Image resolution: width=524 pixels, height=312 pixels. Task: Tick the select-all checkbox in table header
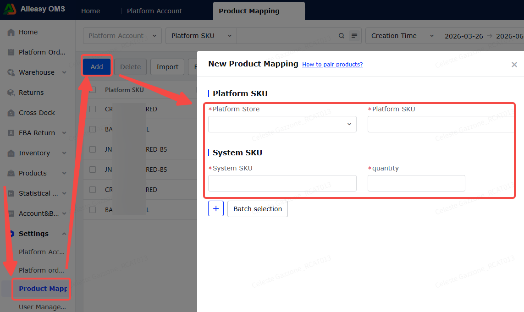click(x=93, y=90)
